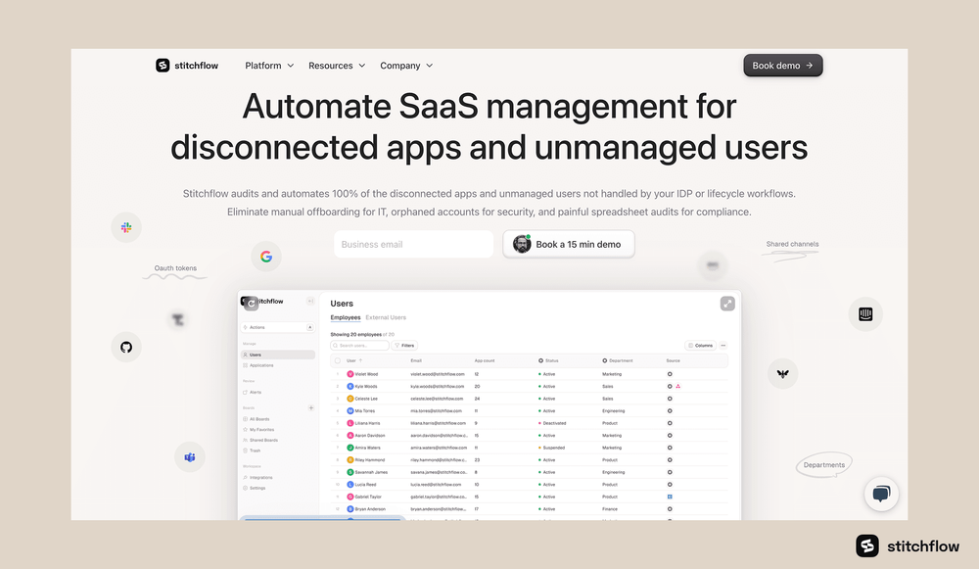This screenshot has width=979, height=569.
Task: Click the Microsoft Teams icon
Action: 189,456
